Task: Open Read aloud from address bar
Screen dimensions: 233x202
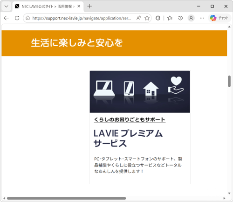Action: [139, 18]
